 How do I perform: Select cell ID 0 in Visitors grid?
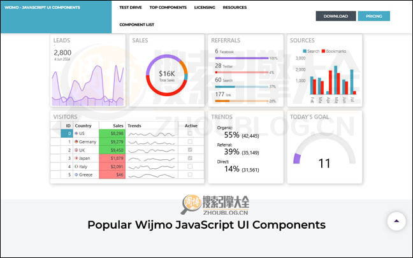[x=67, y=134]
